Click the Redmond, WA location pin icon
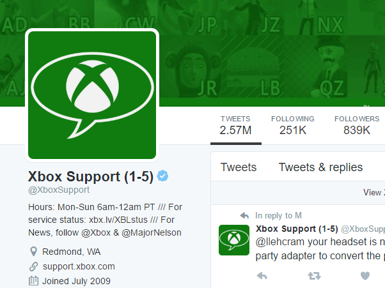 [34, 252]
